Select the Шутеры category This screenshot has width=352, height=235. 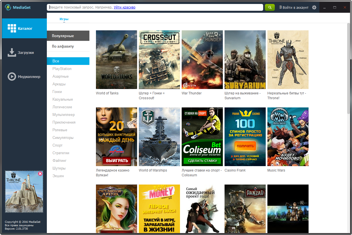(x=59, y=168)
